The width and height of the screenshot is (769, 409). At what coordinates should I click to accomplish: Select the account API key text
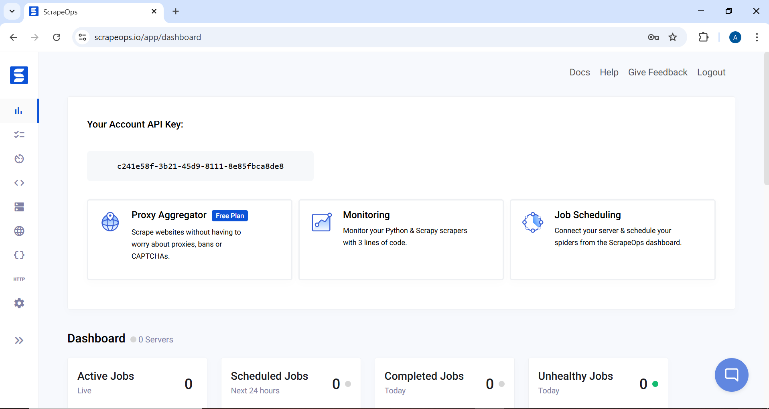[x=200, y=166]
